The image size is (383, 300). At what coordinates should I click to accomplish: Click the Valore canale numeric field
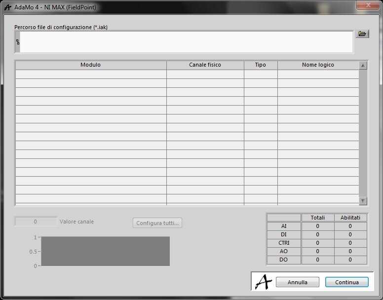pyautogui.click(x=36, y=222)
